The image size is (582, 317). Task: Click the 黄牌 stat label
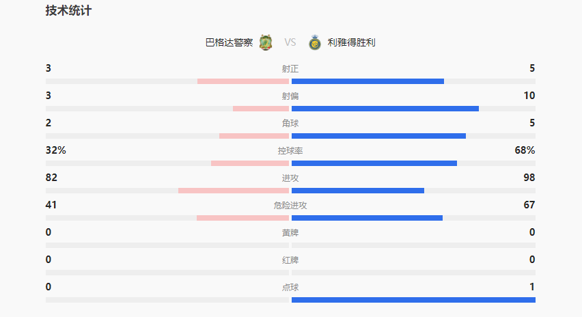(290, 233)
